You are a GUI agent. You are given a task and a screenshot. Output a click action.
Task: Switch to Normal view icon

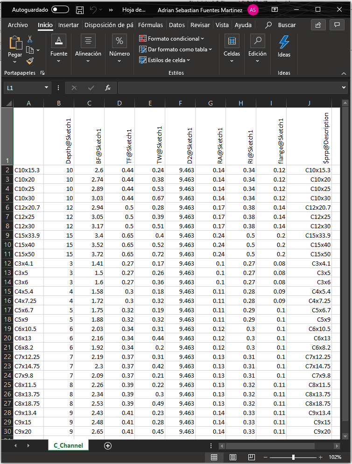(x=214, y=457)
